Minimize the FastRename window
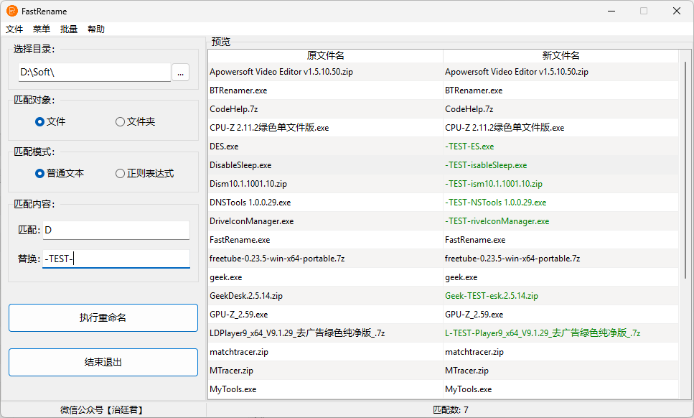Screen dimensions: 694x418 pos(611,11)
